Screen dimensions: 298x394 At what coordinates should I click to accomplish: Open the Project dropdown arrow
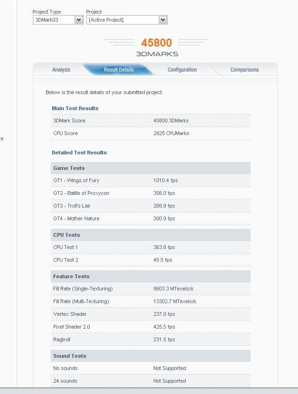(x=163, y=20)
